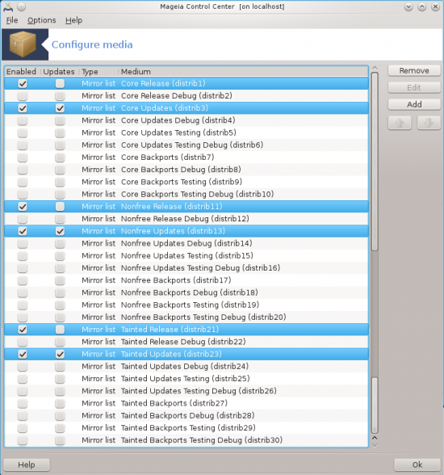Uncheck the Updates box for Core Updates (distrib3)
Image resolution: width=444 pixels, height=475 pixels.
coord(60,108)
